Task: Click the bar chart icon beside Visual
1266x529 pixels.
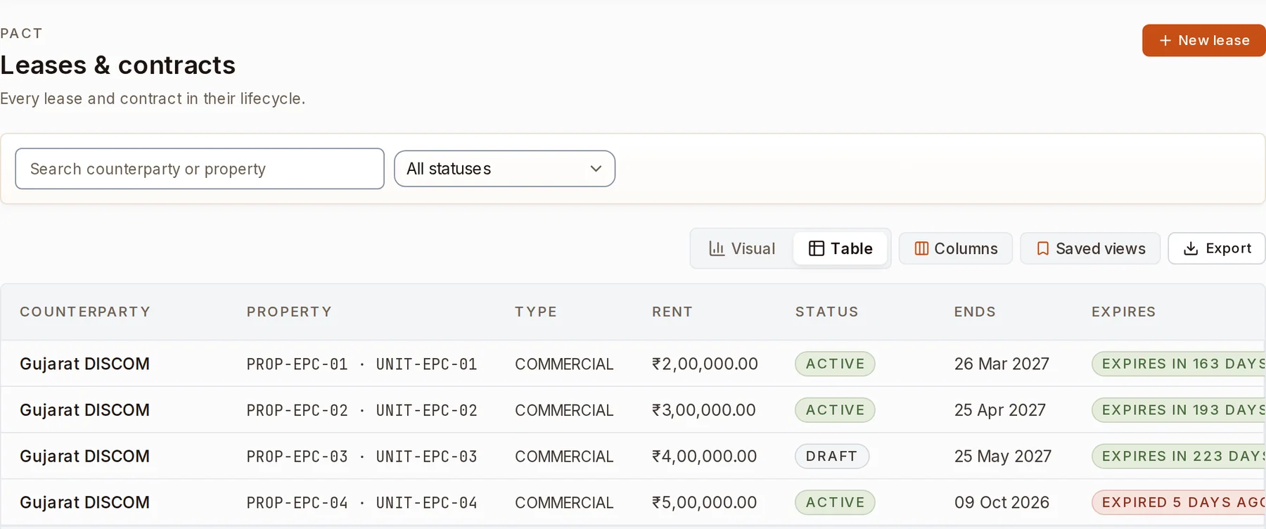Action: coord(717,248)
